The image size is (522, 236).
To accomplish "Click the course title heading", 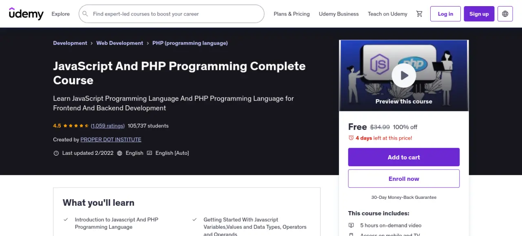I will click(x=179, y=73).
